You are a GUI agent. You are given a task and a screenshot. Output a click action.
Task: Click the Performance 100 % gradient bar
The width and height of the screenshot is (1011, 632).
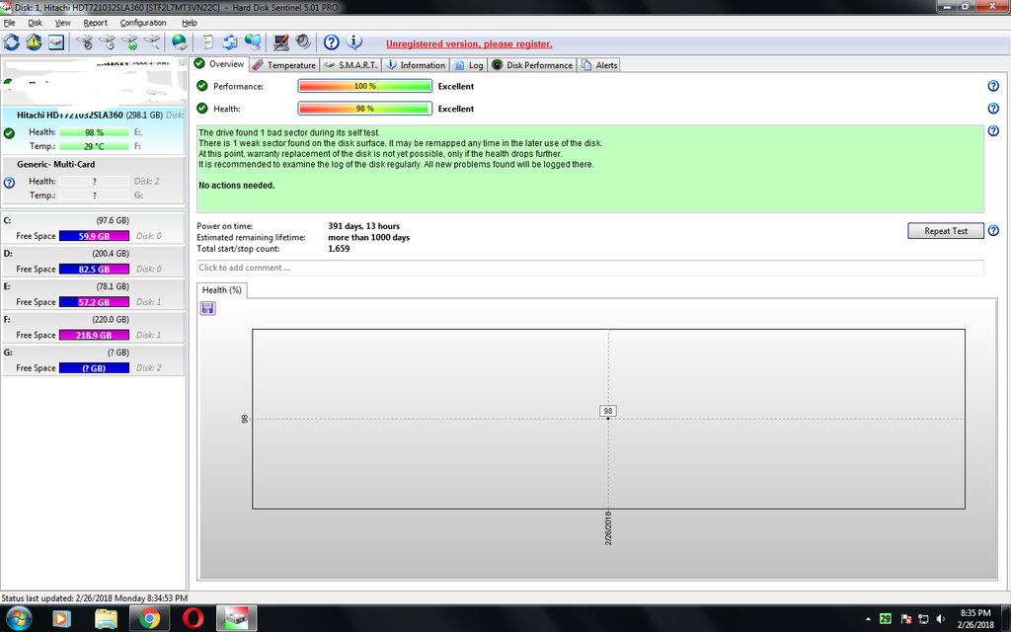(x=365, y=86)
